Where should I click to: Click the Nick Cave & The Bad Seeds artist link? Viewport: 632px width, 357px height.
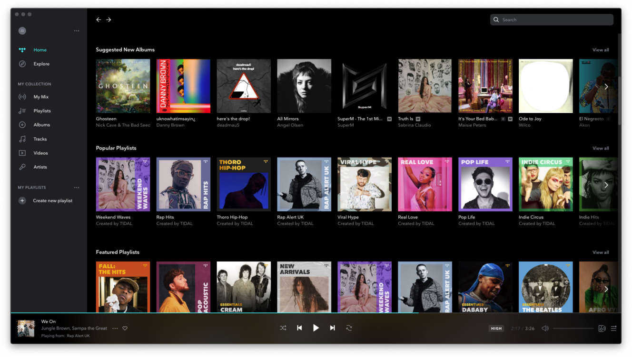point(123,125)
